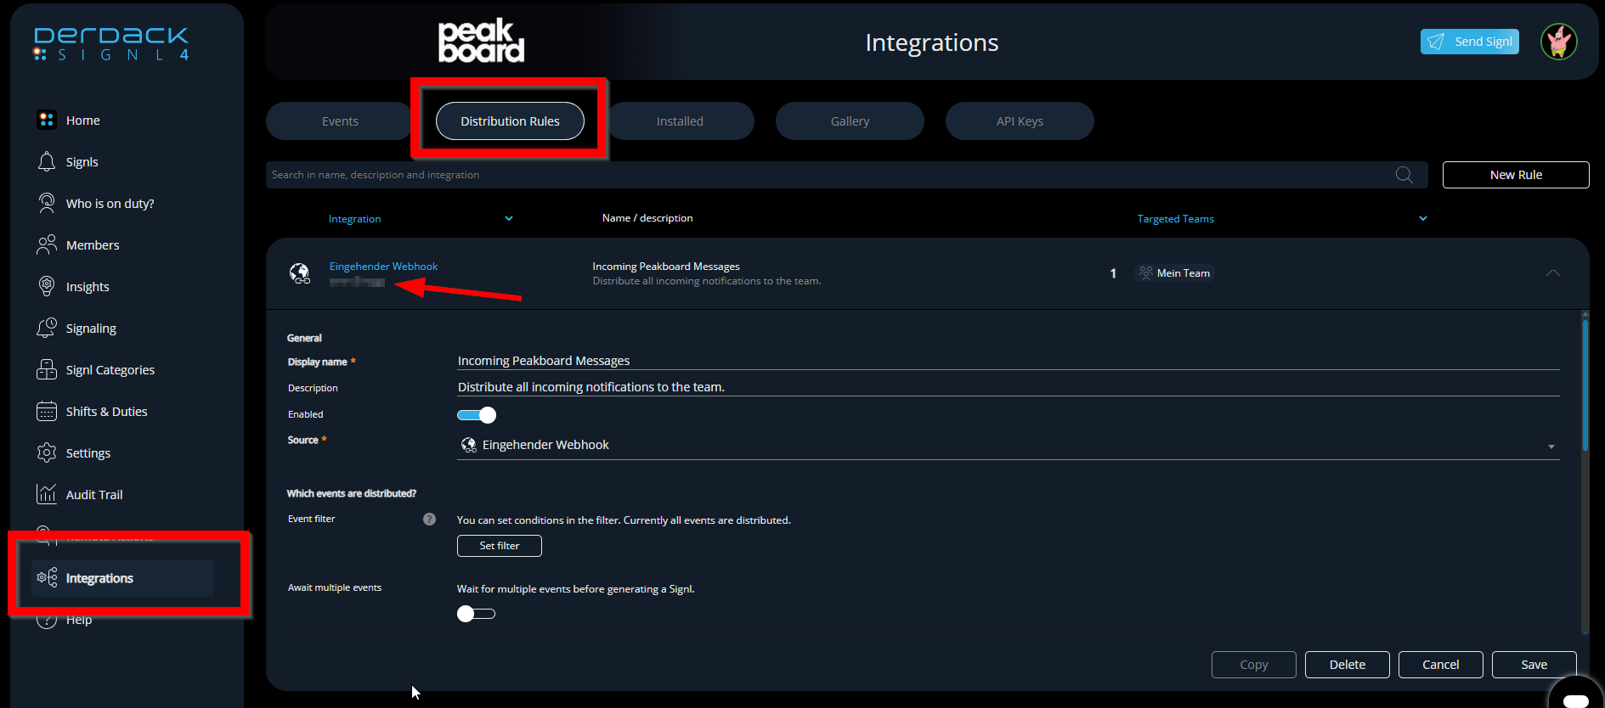The image size is (1605, 708).
Task: Click the Settings gear icon
Action: [47, 452]
